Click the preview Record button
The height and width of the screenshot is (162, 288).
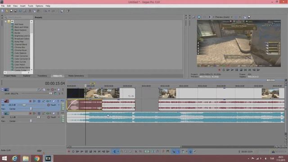click(x=219, y=70)
